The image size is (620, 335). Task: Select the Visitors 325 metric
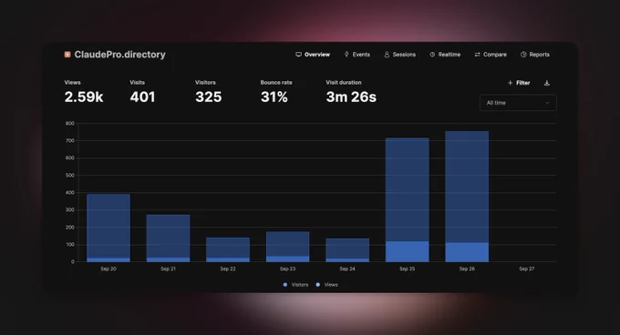tap(209, 92)
